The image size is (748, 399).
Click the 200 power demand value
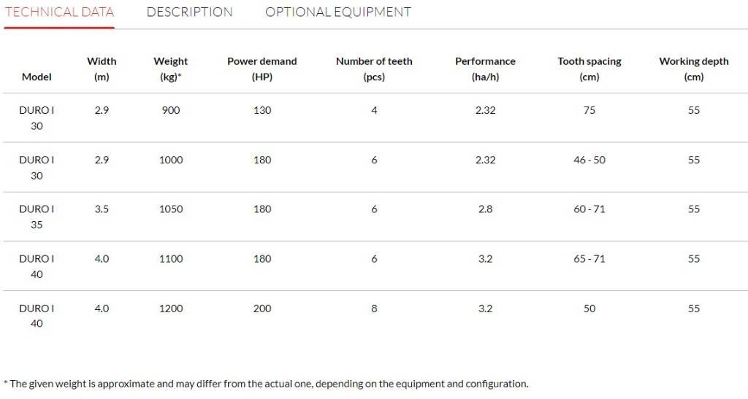262,309
